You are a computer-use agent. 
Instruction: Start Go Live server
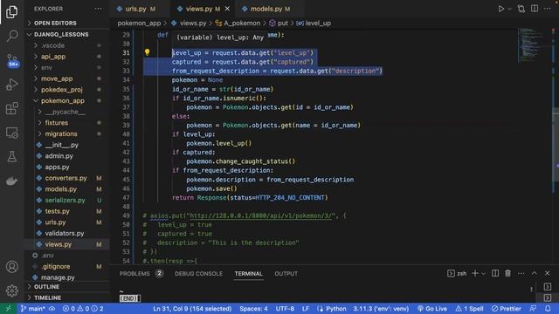431,309
